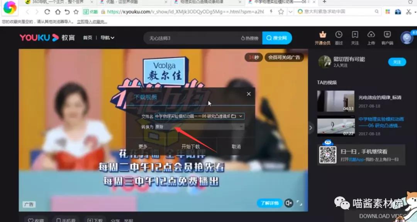Open 关注 subscriptions via the bookmark icon

[355, 37]
